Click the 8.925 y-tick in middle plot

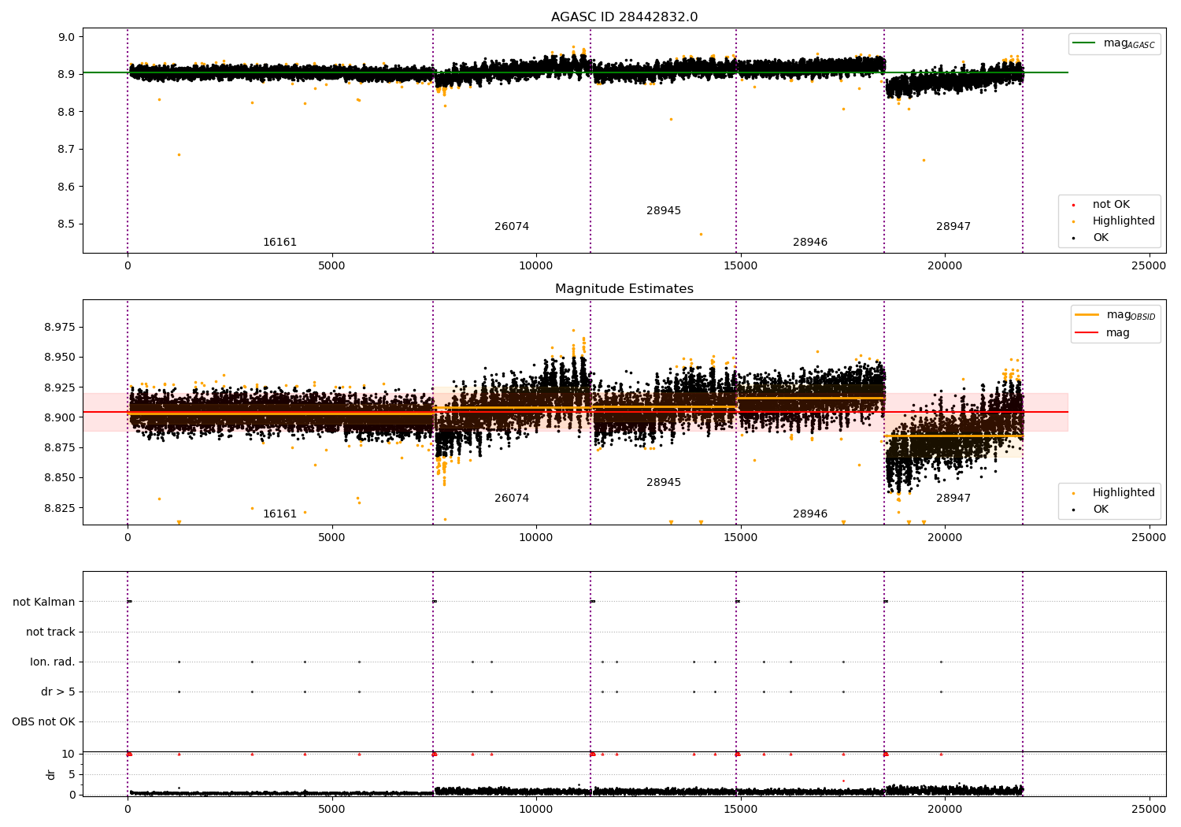click(x=60, y=388)
